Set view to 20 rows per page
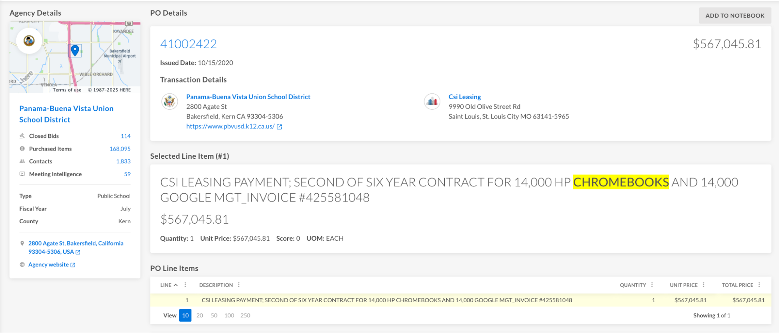This screenshot has width=779, height=333. [200, 315]
